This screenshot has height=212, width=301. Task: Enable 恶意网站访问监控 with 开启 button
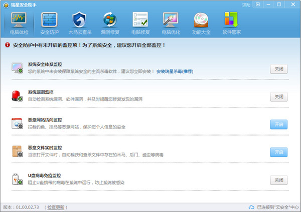coord(279,124)
